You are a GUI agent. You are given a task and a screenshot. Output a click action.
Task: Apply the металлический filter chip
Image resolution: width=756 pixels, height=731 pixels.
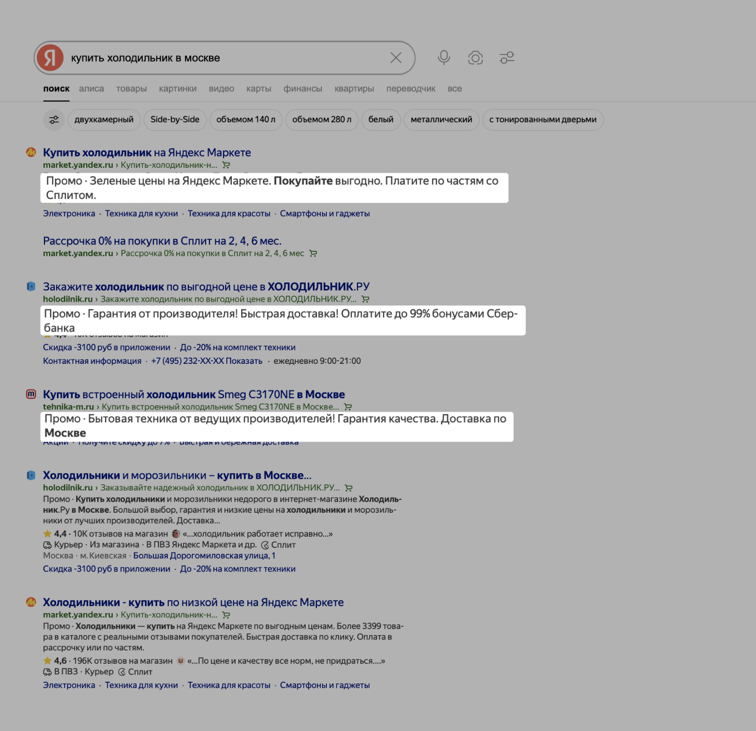[x=441, y=119]
